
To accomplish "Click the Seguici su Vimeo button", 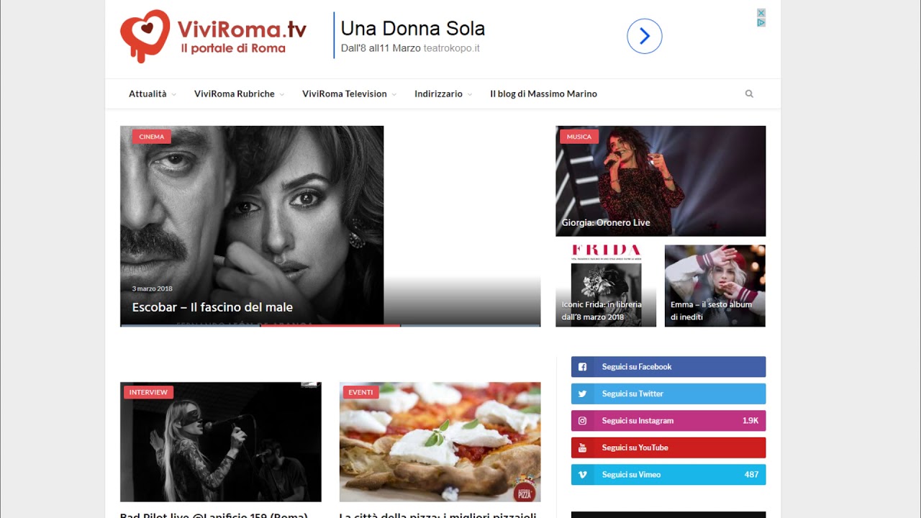I will coord(668,475).
